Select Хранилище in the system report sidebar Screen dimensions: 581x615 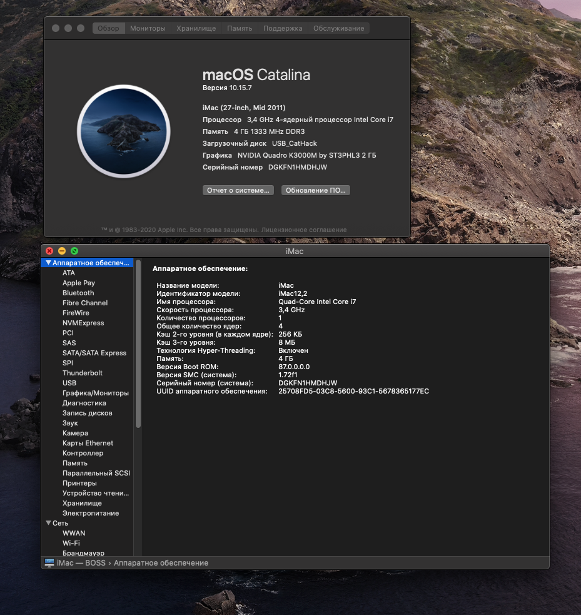click(x=82, y=503)
